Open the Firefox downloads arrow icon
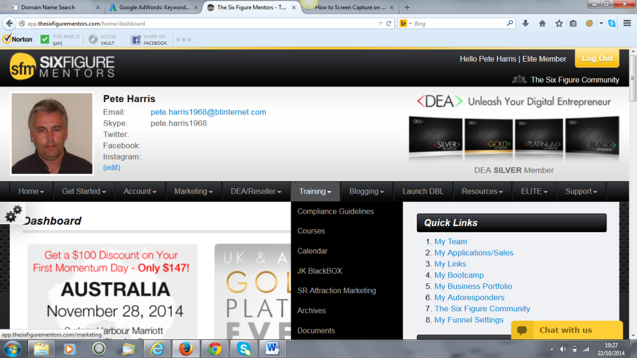 pos(525,24)
